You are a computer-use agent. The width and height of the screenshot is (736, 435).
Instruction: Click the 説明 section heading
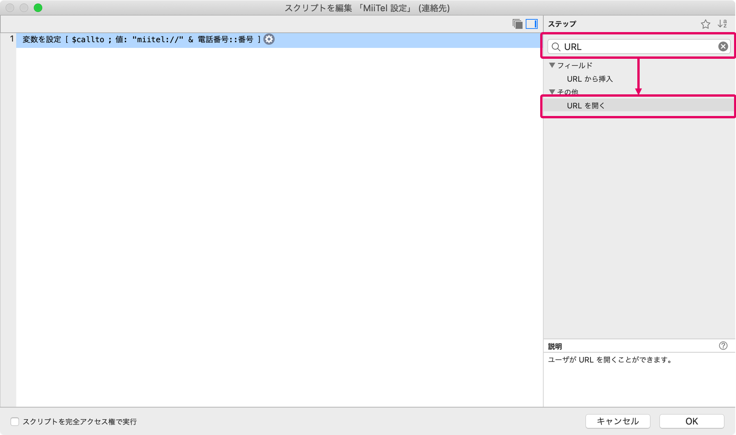click(x=555, y=346)
